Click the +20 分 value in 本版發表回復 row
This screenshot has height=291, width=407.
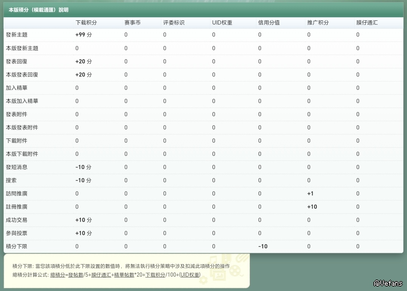tap(83, 75)
